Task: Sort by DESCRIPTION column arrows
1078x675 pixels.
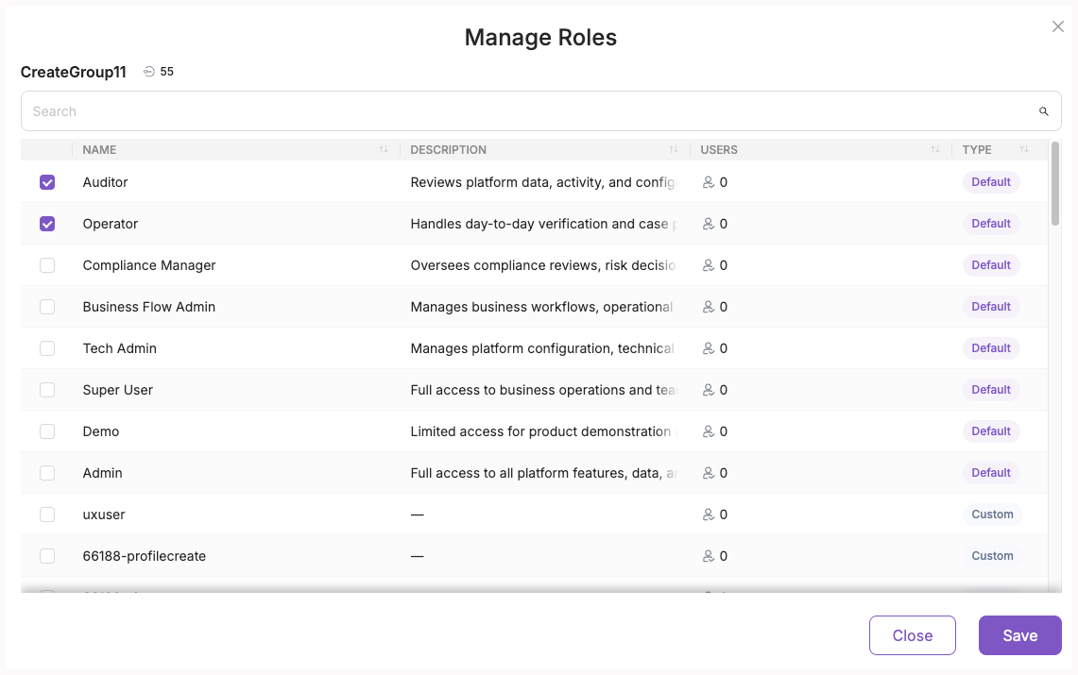Action: (674, 150)
